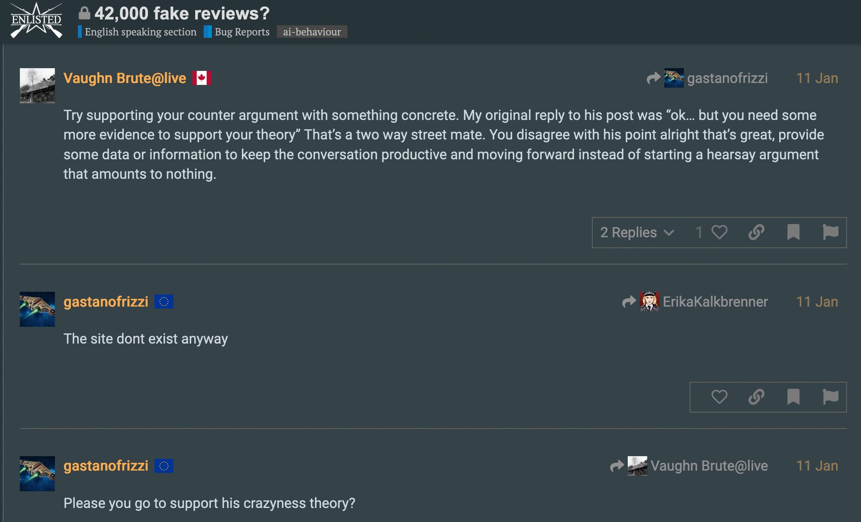Open Vaughn Brute@live's profile avatar
Image resolution: width=861 pixels, height=522 pixels.
[x=37, y=86]
